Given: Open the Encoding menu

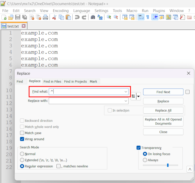Looking at the screenshot, I should [x=61, y=11].
